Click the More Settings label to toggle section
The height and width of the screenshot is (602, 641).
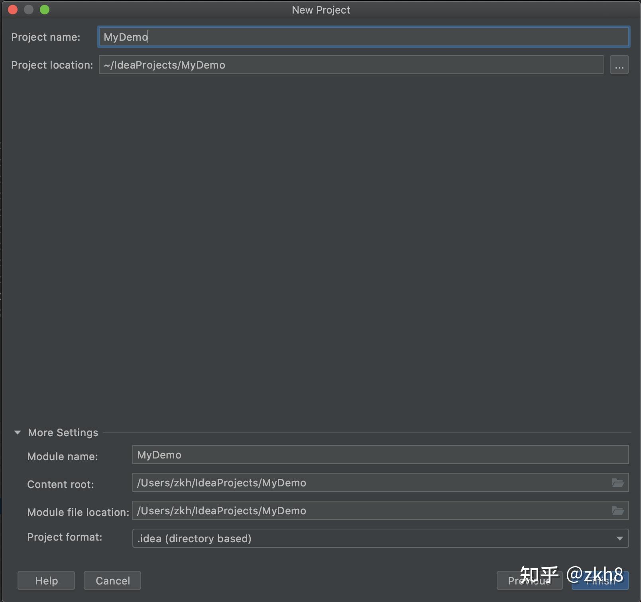point(63,432)
